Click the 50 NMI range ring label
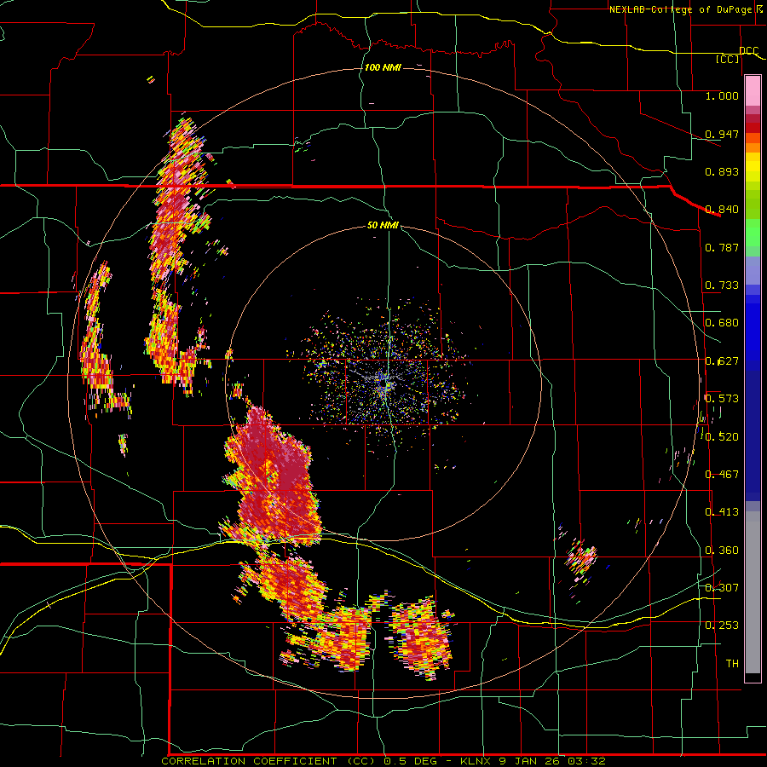The width and height of the screenshot is (767, 767). click(383, 225)
